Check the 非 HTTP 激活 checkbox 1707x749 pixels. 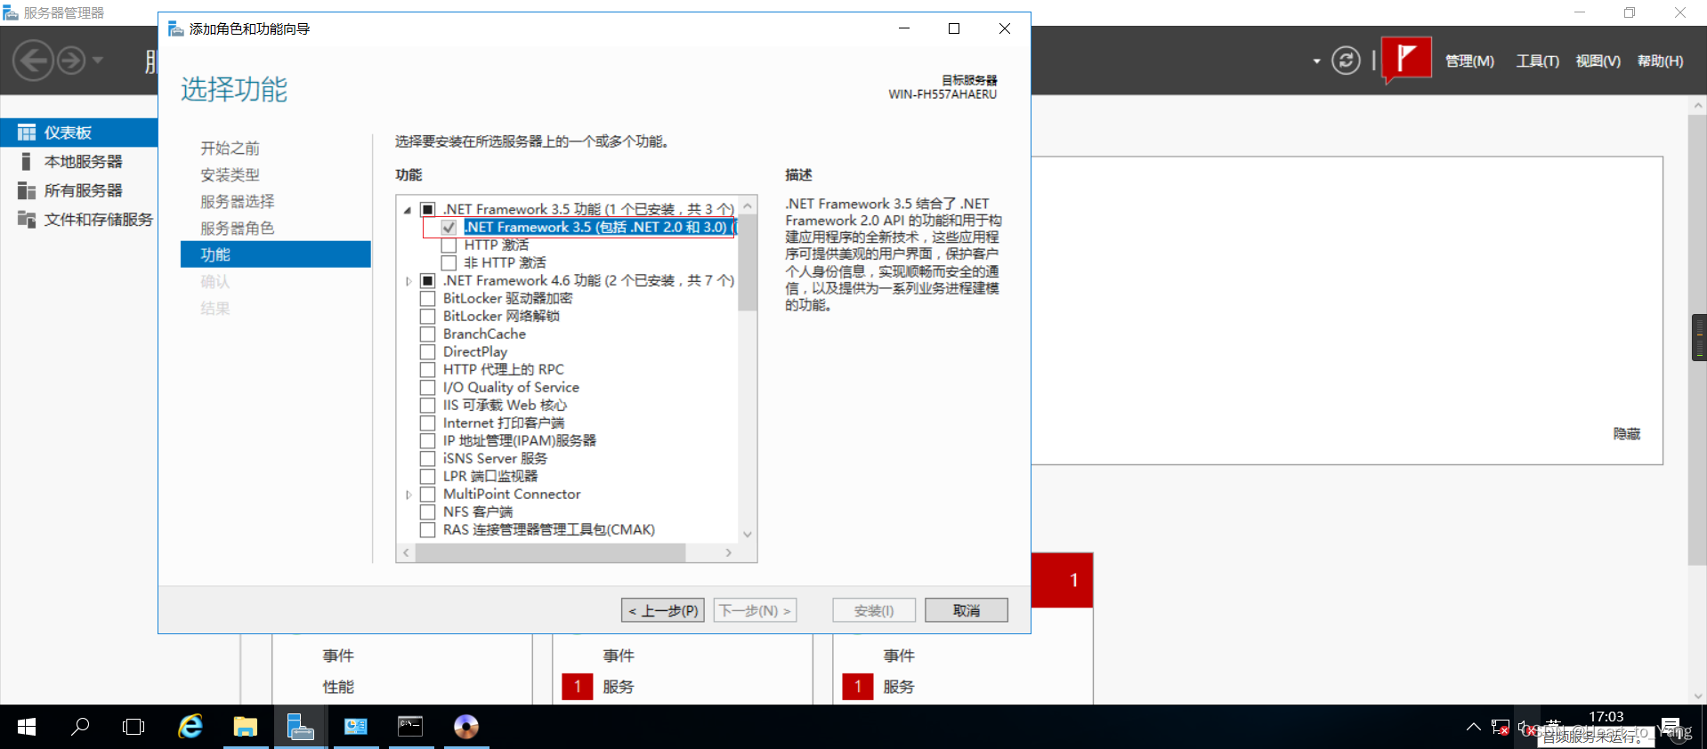pos(449,262)
